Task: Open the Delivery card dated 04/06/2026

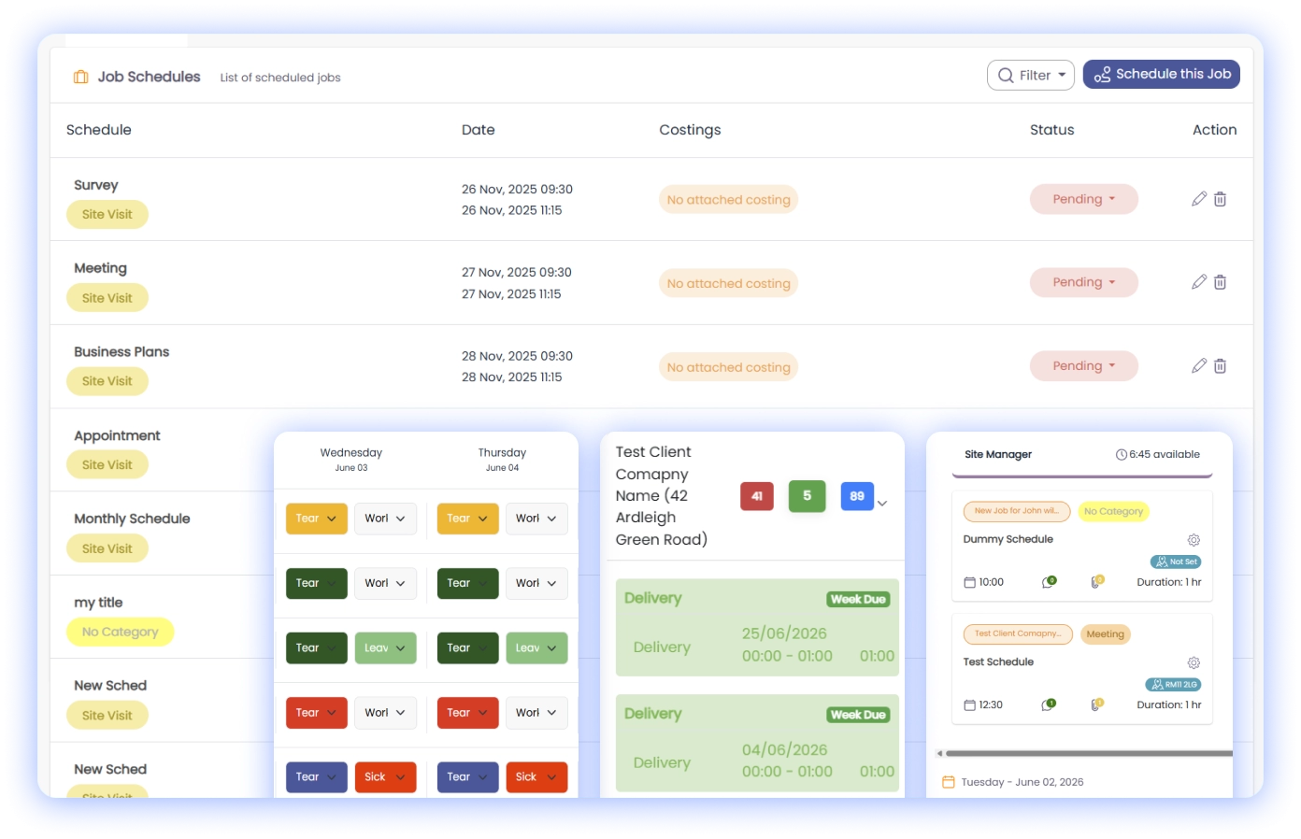Action: pyautogui.click(x=757, y=743)
